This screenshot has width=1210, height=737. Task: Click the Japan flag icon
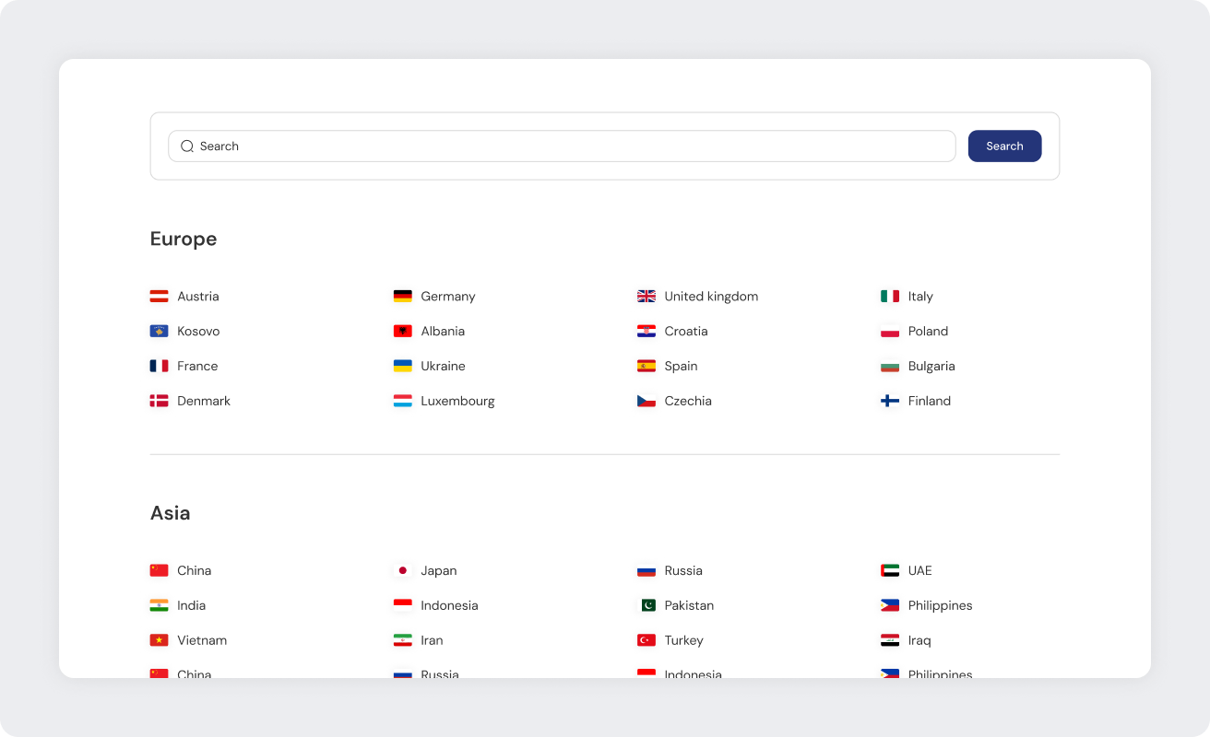click(x=402, y=571)
